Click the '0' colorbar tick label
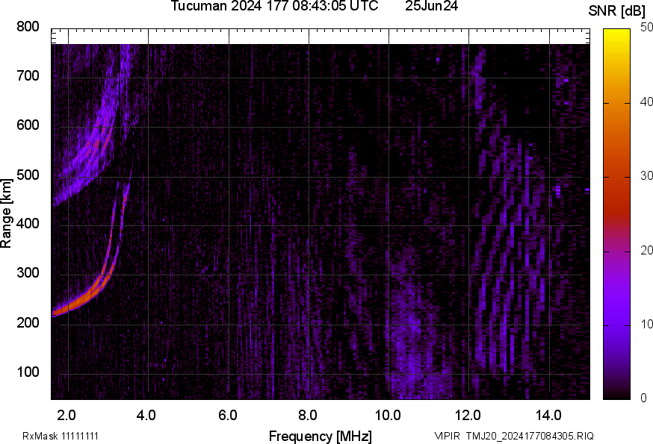 (x=643, y=398)
